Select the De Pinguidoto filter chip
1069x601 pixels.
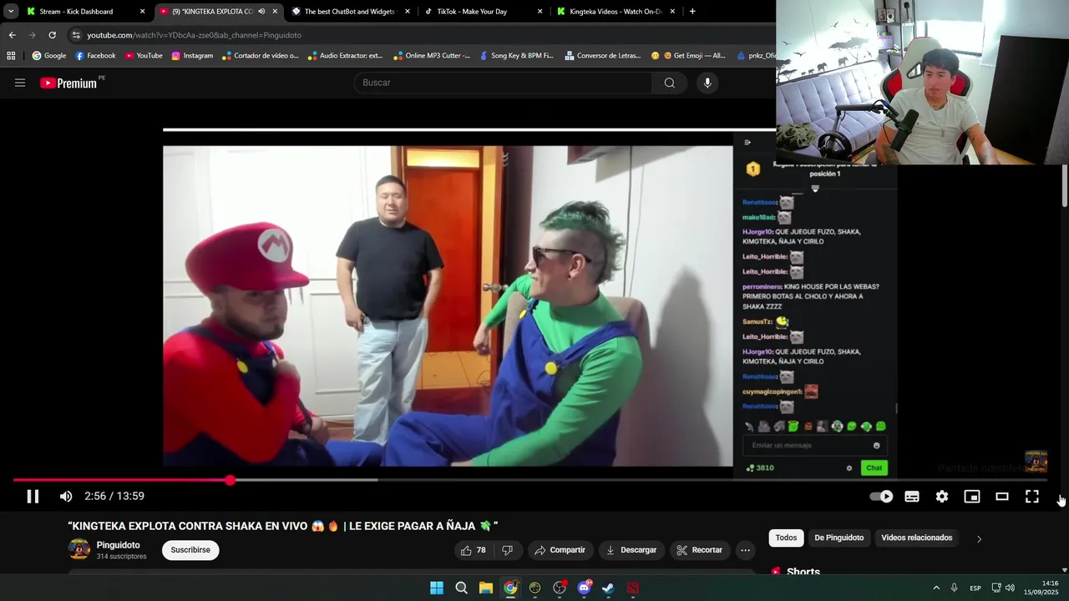(838, 538)
